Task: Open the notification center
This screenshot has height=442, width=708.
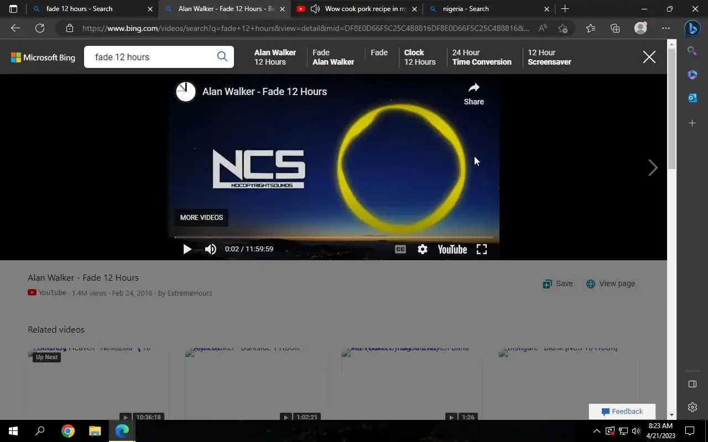Action: [x=690, y=431]
